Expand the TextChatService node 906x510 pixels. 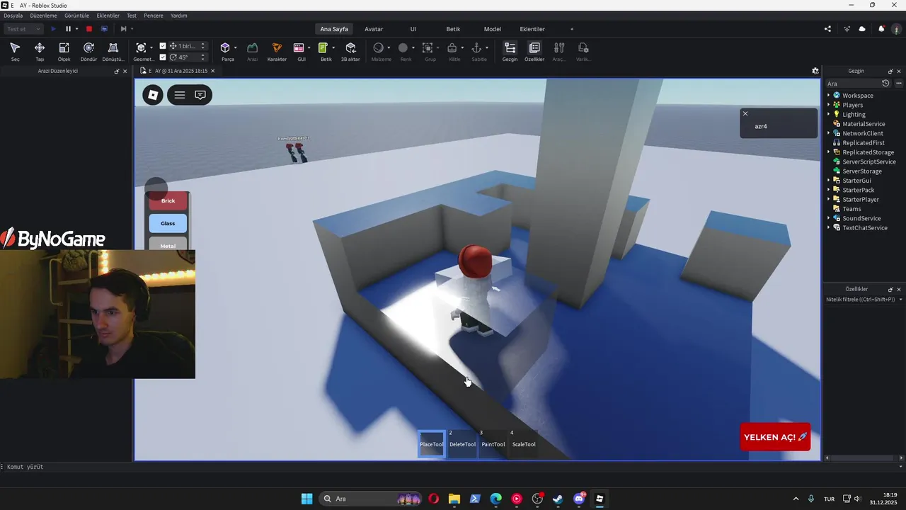[829, 228]
